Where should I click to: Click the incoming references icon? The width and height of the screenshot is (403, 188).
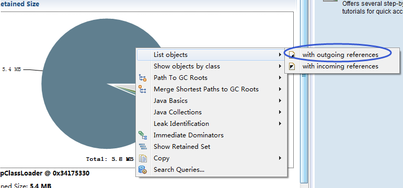292,66
